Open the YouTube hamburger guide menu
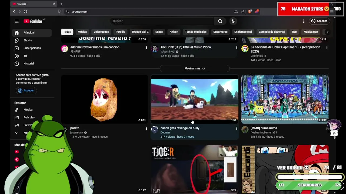346x194 pixels. tap(17, 21)
